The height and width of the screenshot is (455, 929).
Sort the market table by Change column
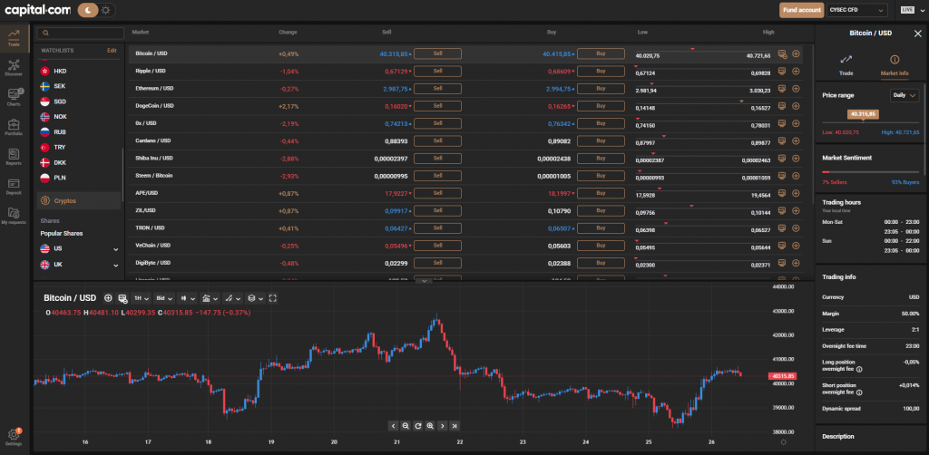pos(288,32)
